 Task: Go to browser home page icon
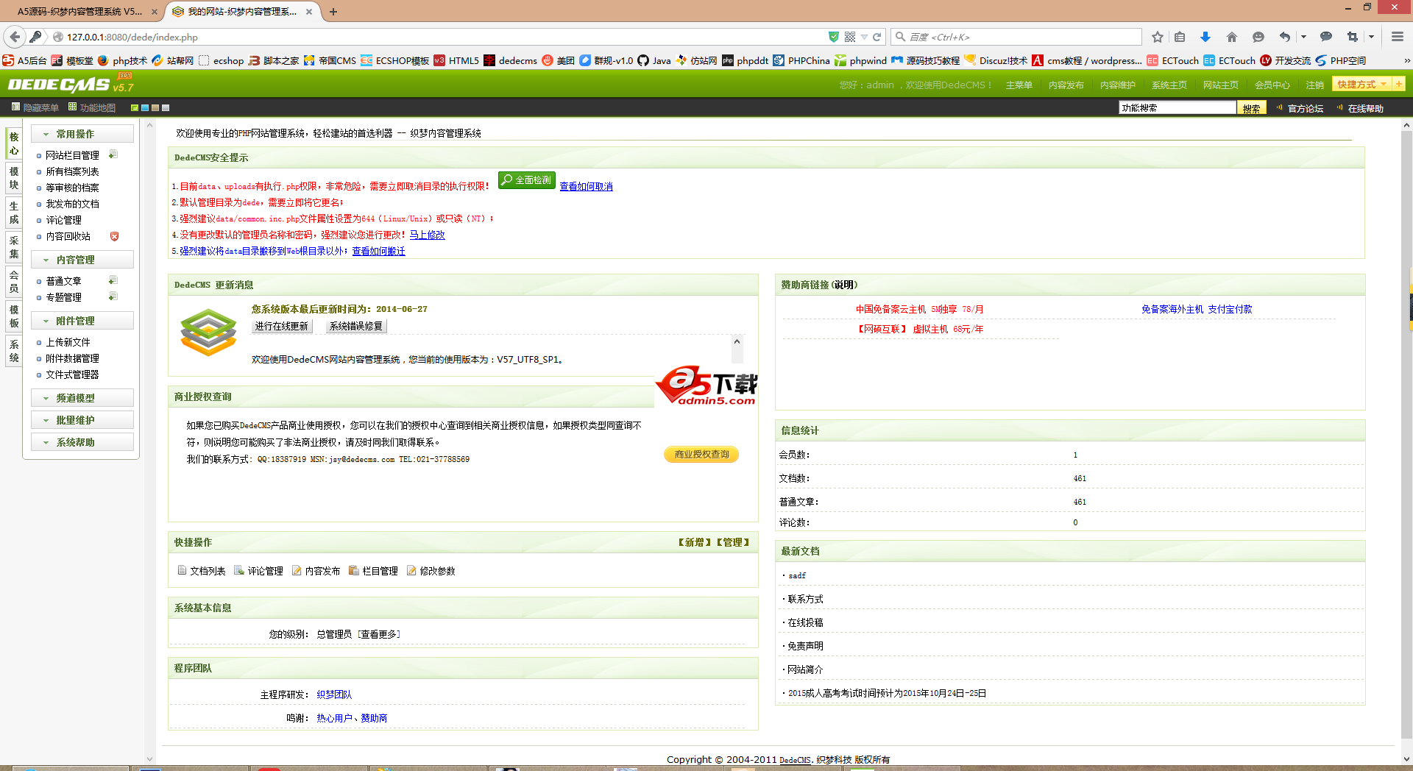point(1232,37)
